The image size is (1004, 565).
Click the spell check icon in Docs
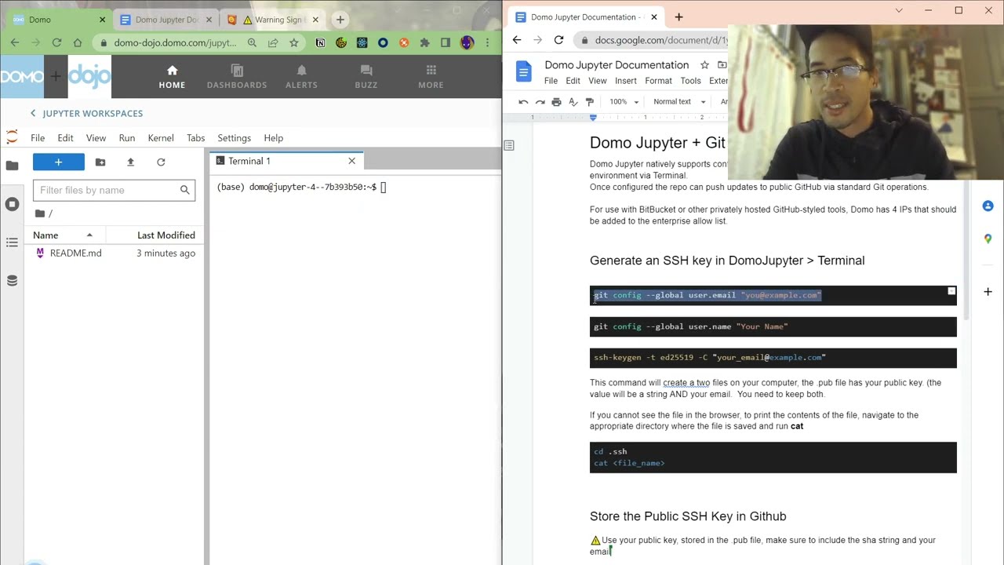coord(573,102)
